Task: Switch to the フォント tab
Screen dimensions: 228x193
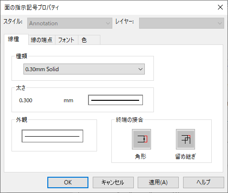Action: coord(66,40)
